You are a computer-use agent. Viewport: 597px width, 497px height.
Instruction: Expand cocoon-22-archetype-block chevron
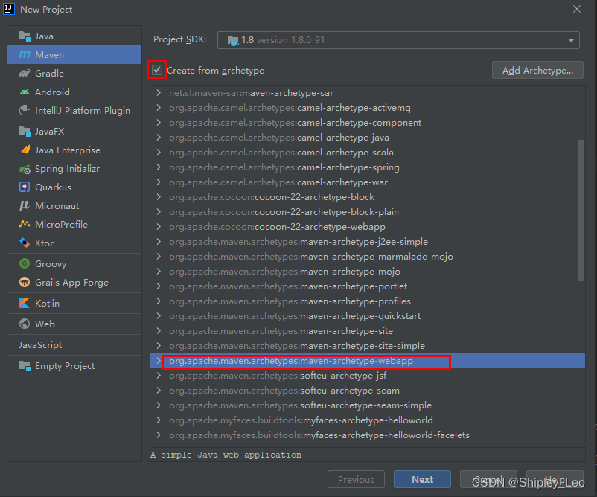tap(159, 196)
